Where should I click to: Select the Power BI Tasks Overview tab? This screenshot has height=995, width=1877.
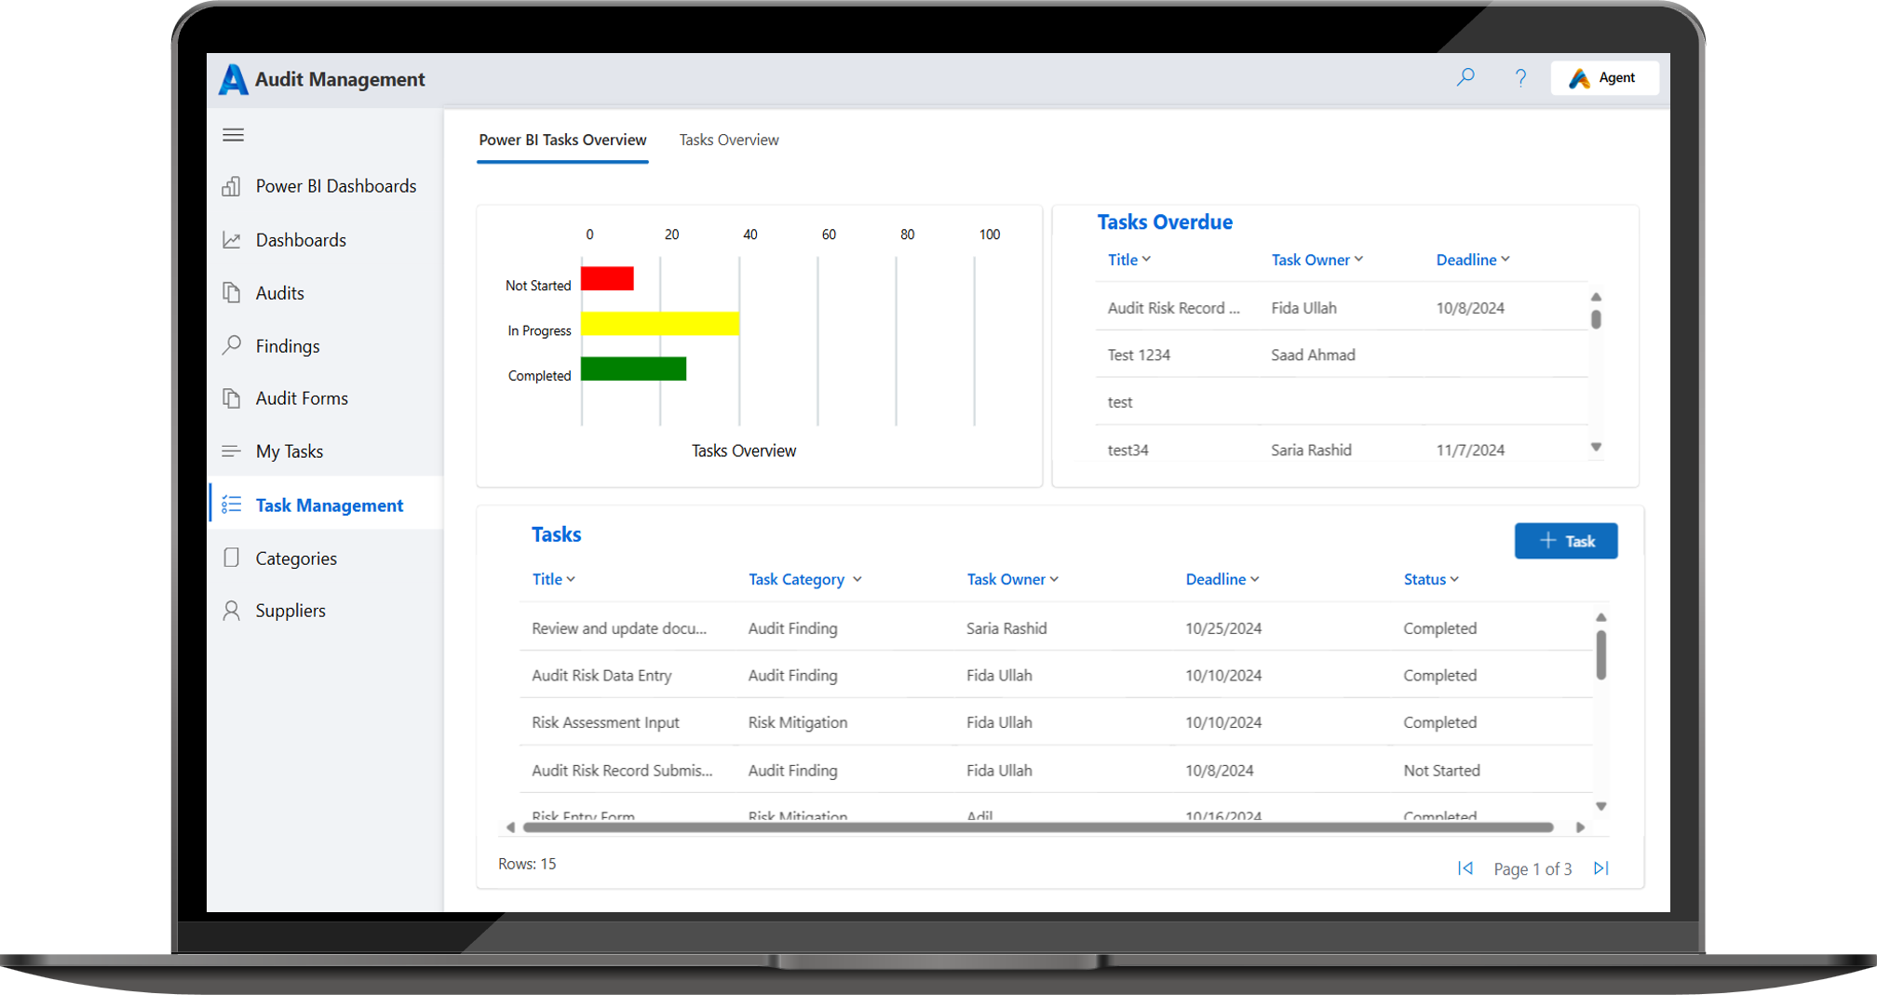pyautogui.click(x=562, y=140)
